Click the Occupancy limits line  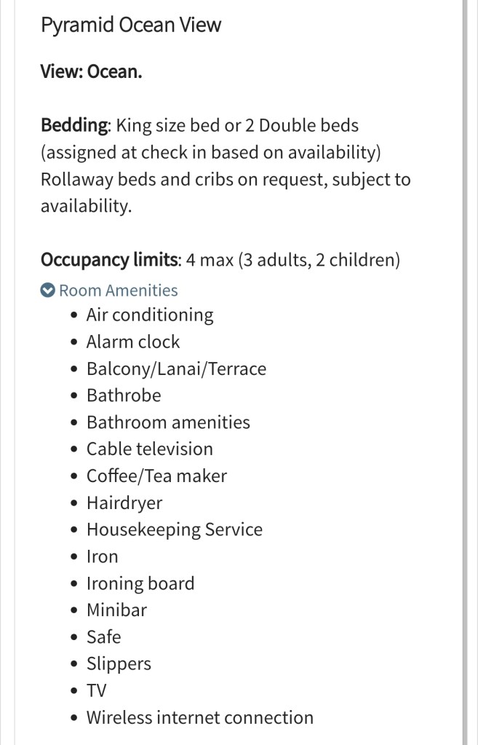[220, 260]
